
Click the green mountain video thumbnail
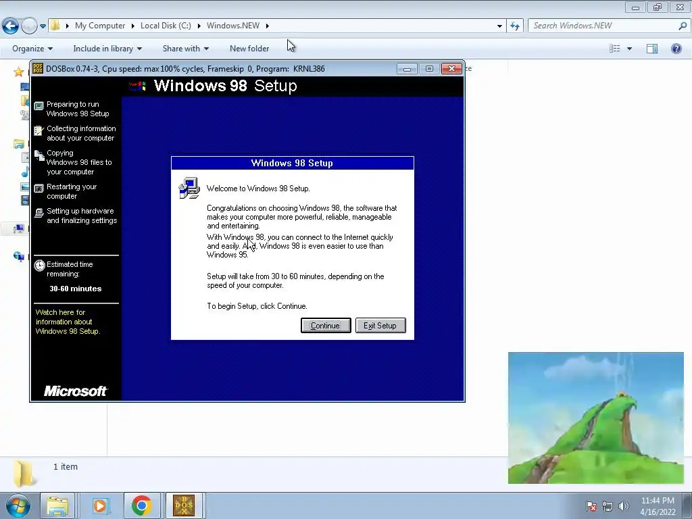point(596,418)
